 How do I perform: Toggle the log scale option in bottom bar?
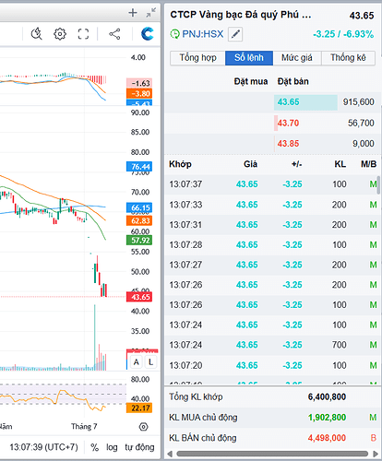(112, 447)
